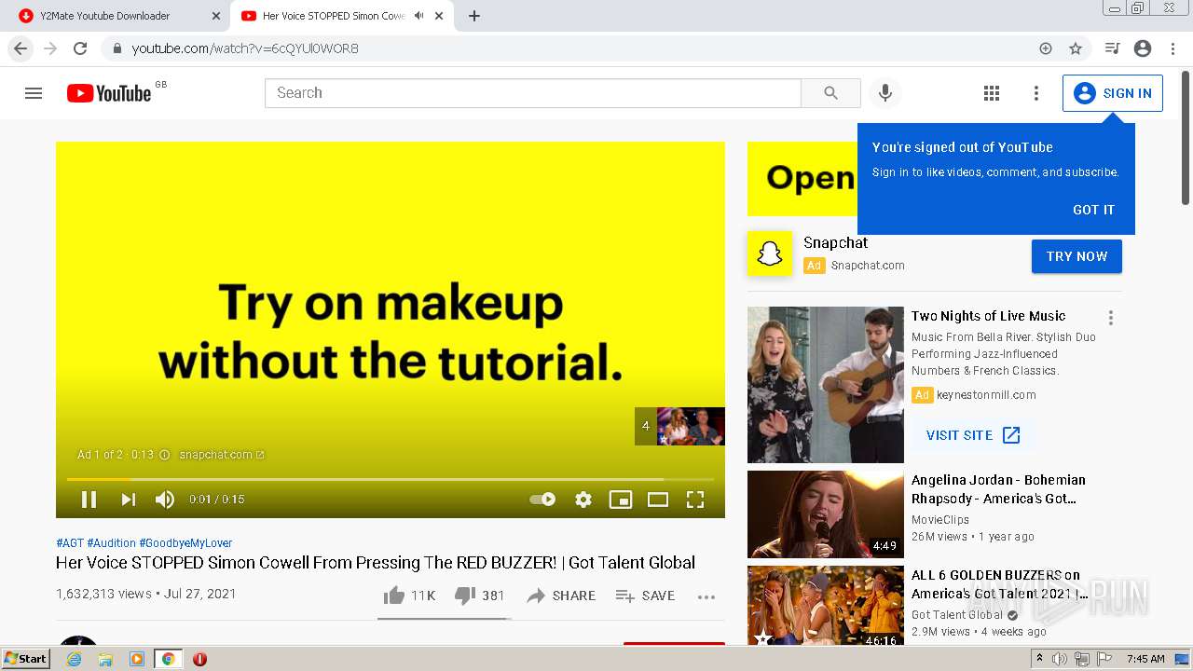Mute the audio indicator on YouTube tab
The height and width of the screenshot is (671, 1193).
419,16
